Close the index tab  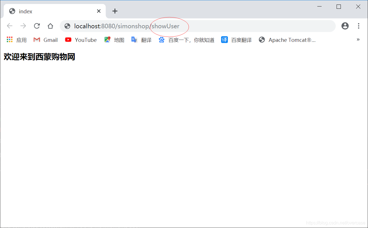(99, 11)
